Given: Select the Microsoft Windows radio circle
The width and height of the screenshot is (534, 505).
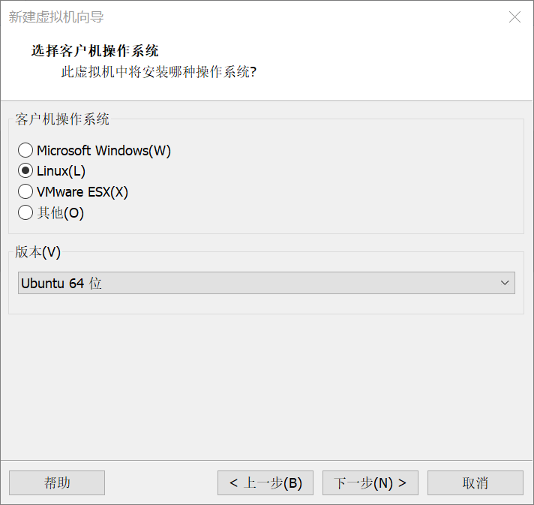Looking at the screenshot, I should (x=25, y=150).
